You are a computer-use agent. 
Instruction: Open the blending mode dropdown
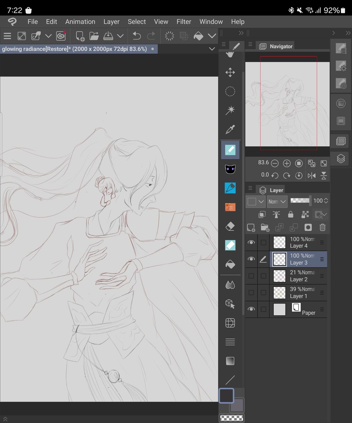[x=277, y=202]
